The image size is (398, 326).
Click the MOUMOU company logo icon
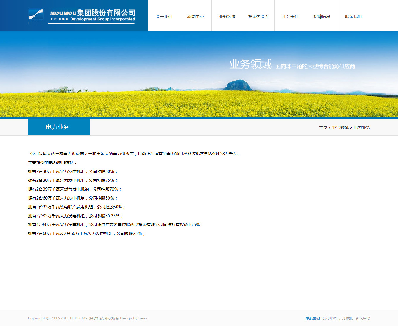[x=36, y=14]
